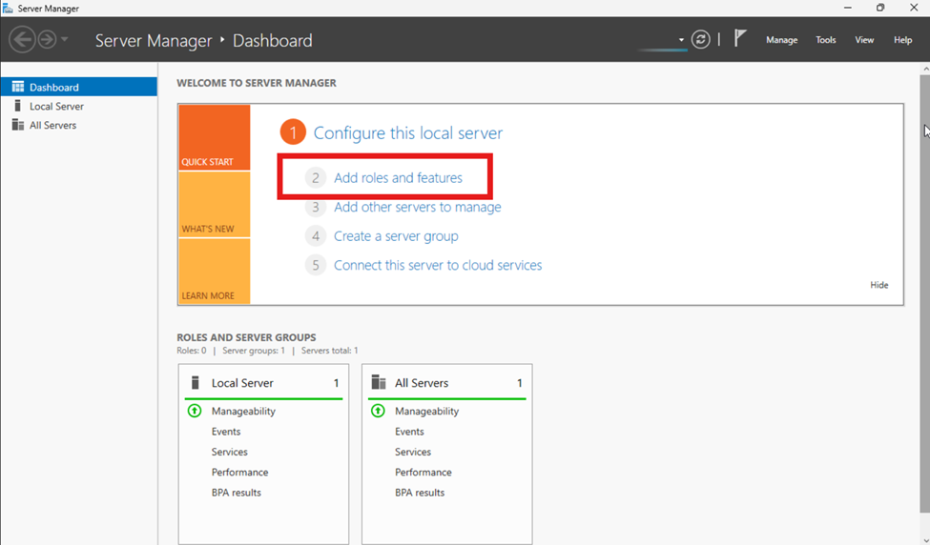
Task: Open the Tools menu
Action: 825,40
